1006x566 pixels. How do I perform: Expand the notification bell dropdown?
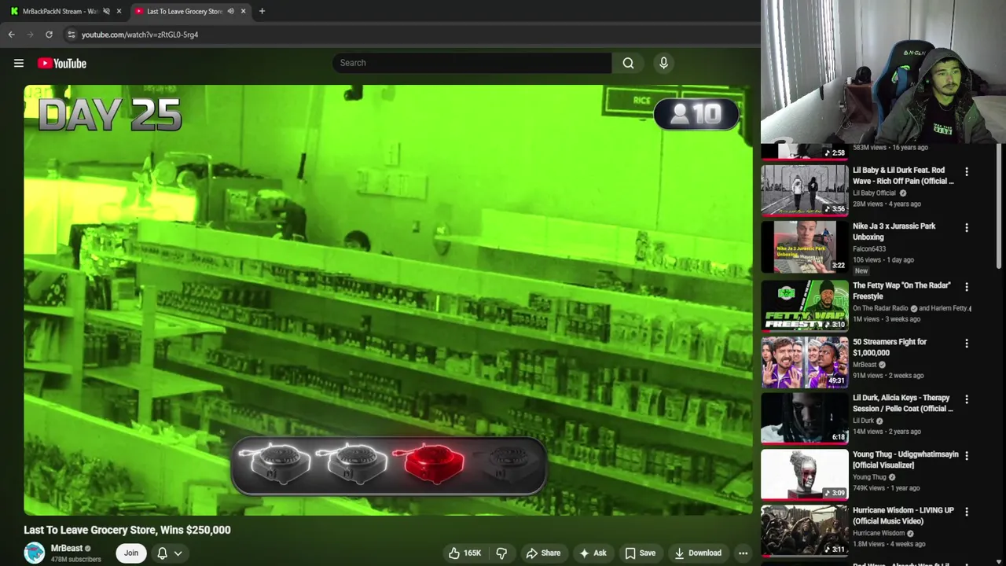click(170, 553)
